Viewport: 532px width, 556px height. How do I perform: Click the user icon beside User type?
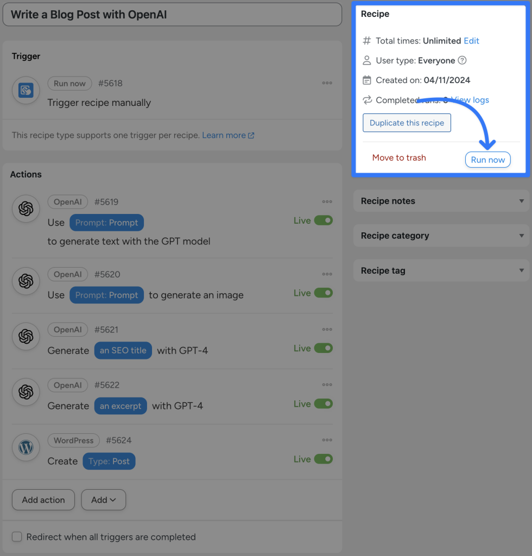368,60
